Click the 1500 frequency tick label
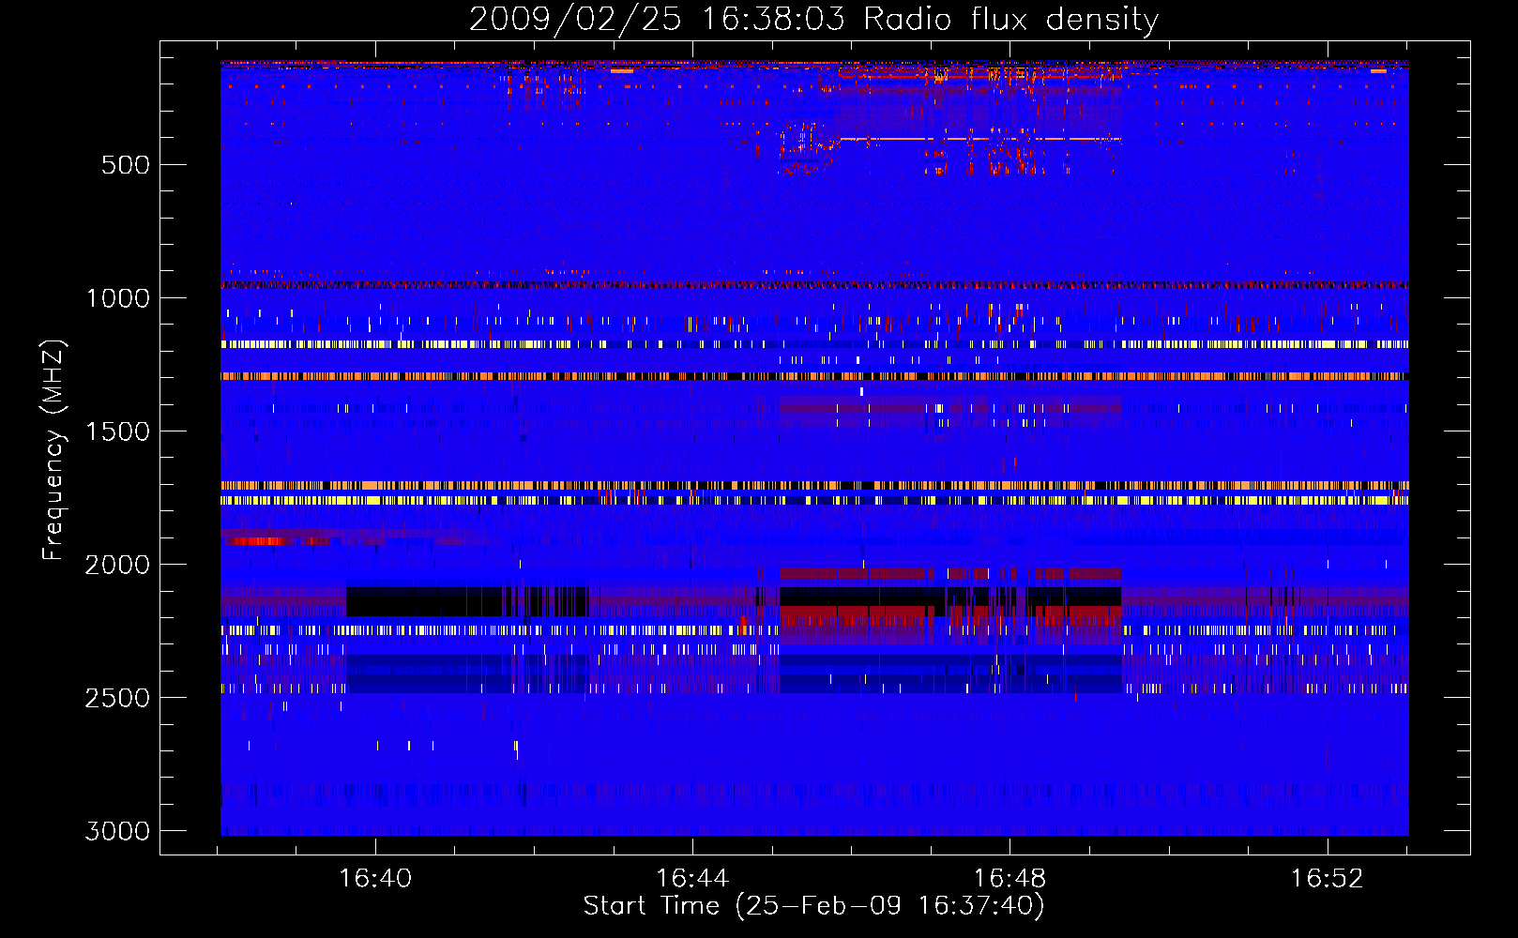 [x=117, y=431]
